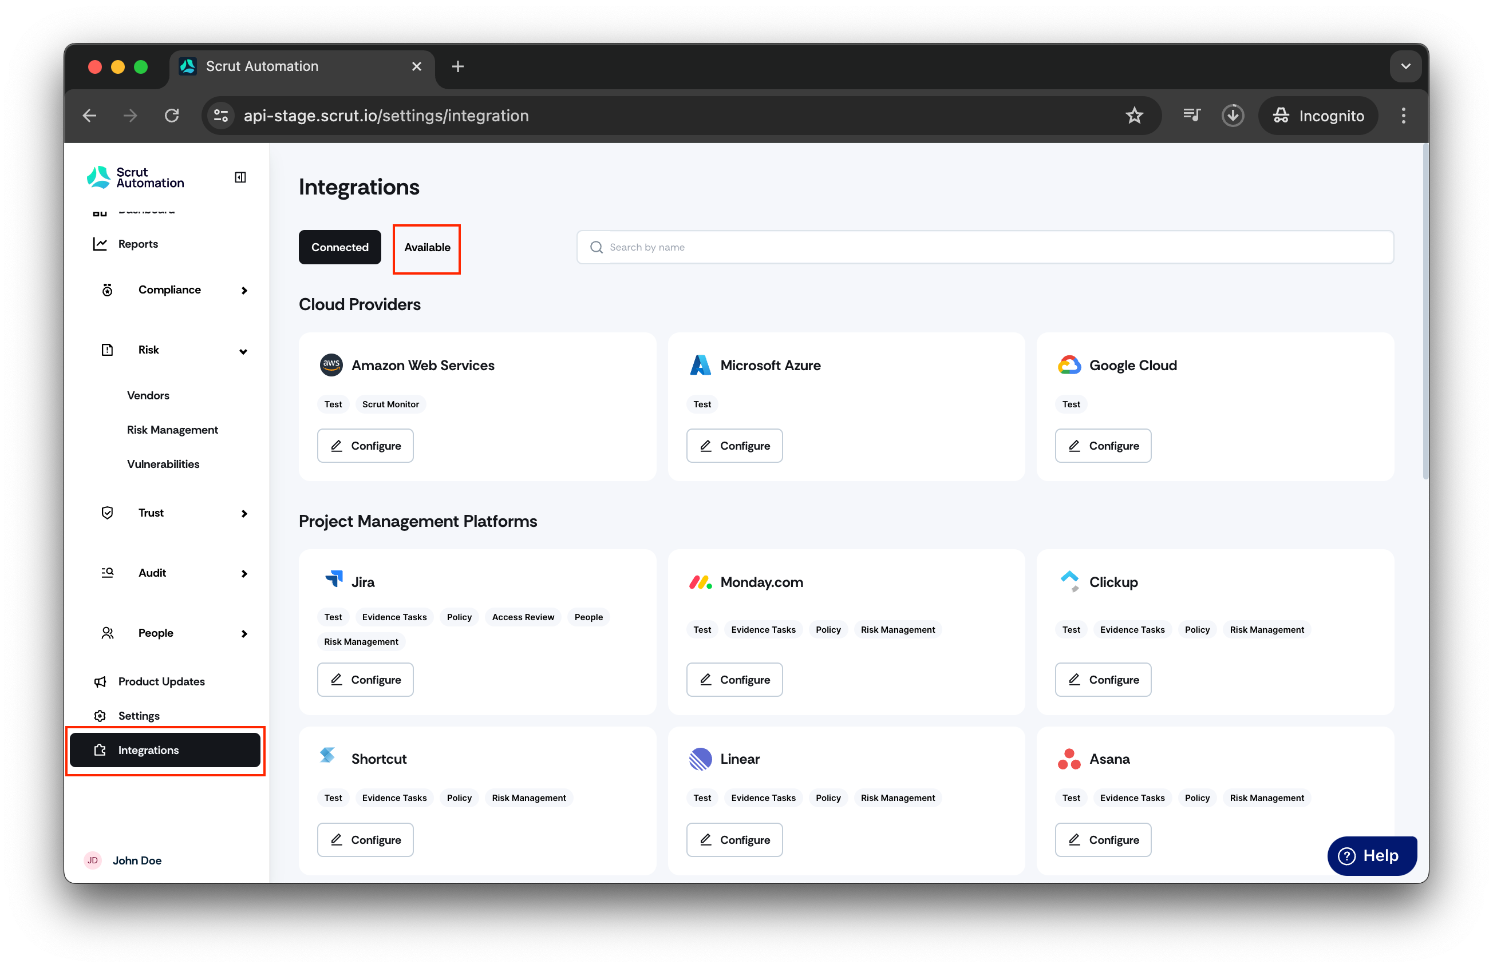1493x968 pixels.
Task: Open site information icon in address bar
Action: click(x=221, y=116)
